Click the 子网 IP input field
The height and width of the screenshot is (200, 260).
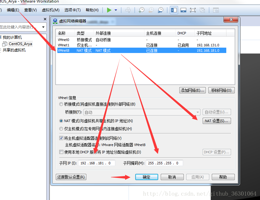coord(97,163)
